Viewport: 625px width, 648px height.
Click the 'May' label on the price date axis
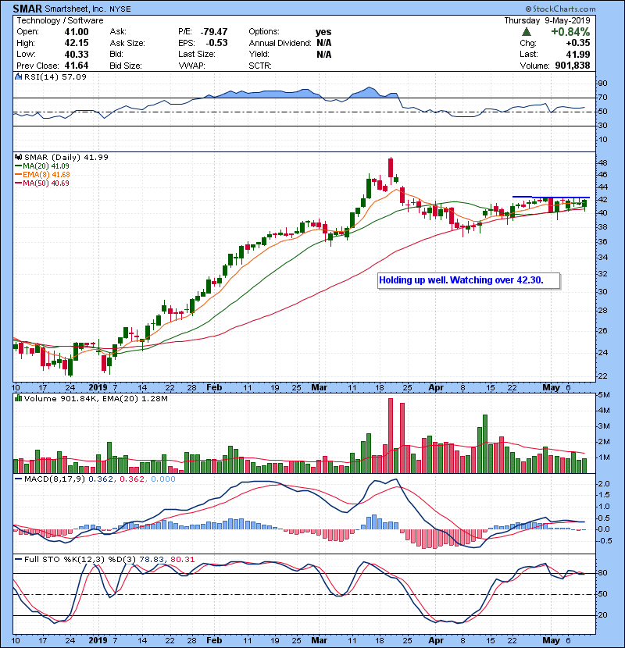pos(551,387)
